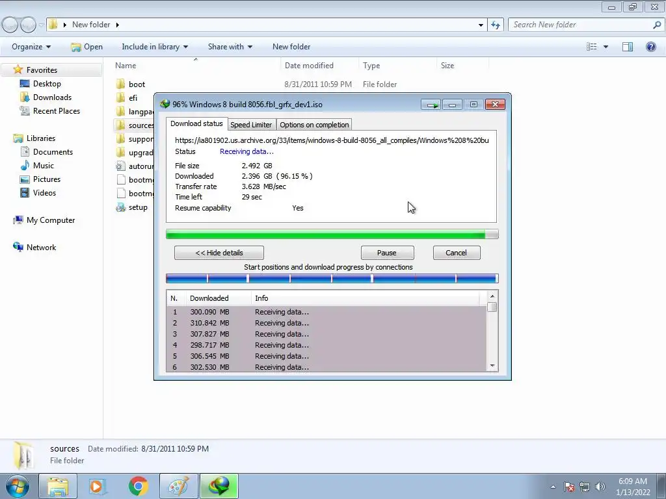The width and height of the screenshot is (666, 499).
Task: Click the volume speaker tray icon
Action: (600, 487)
